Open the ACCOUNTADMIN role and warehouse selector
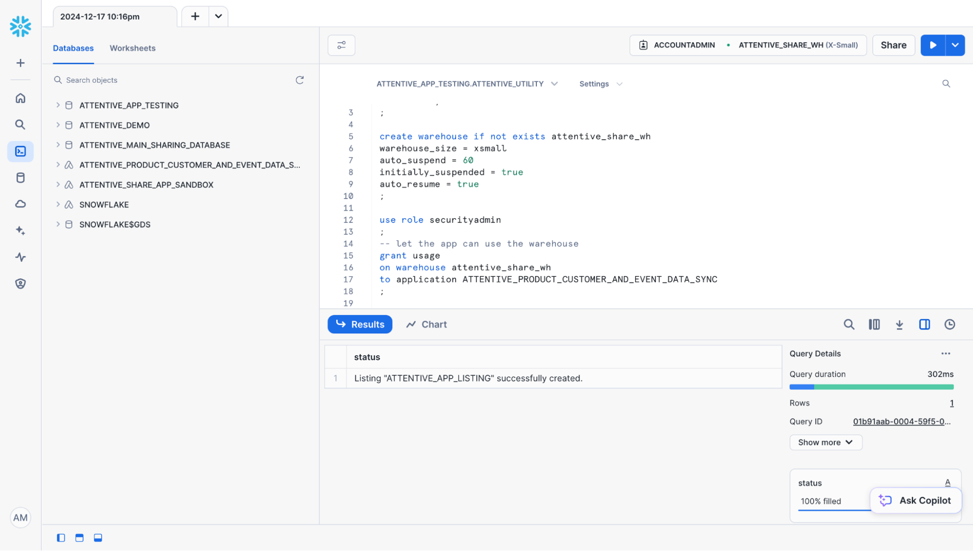The height and width of the screenshot is (551, 973). point(748,45)
